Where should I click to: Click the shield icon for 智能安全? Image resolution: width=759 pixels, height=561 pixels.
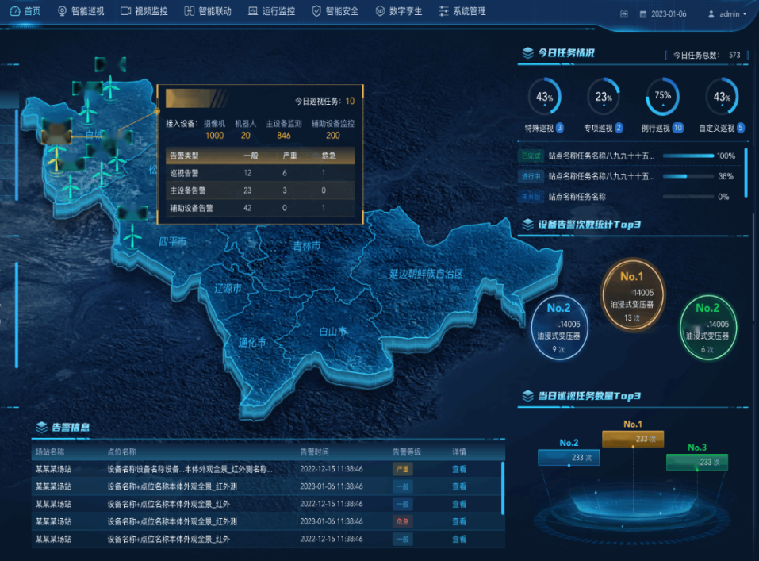[x=316, y=12]
